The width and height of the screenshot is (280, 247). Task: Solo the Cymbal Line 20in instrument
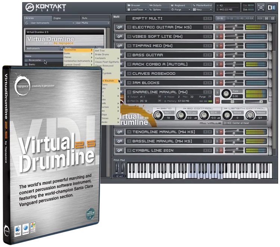click(x=217, y=150)
